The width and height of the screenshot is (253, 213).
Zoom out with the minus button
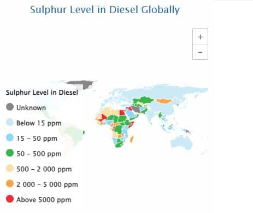click(200, 52)
